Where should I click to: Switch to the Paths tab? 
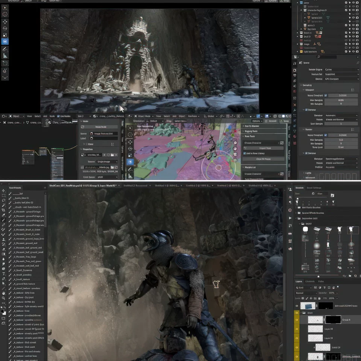tap(321, 281)
